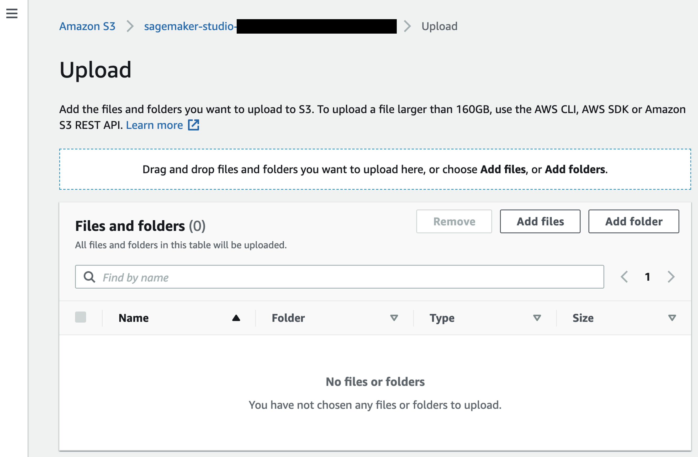Sort by Name ascending arrow
The height and width of the screenshot is (457, 698).
[236, 318]
